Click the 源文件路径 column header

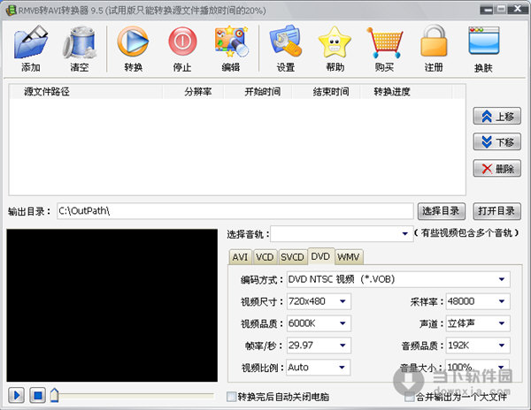pos(86,92)
